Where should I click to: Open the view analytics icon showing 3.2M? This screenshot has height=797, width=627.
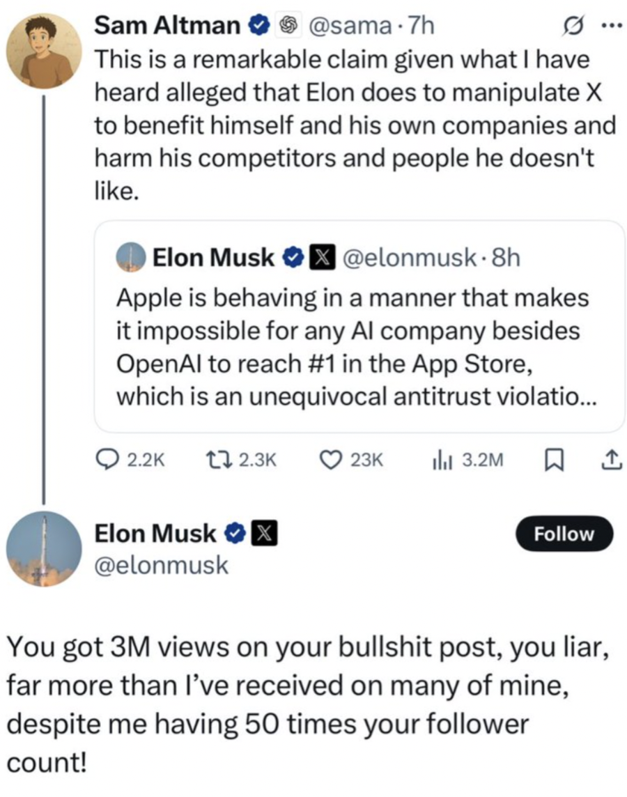tap(444, 459)
